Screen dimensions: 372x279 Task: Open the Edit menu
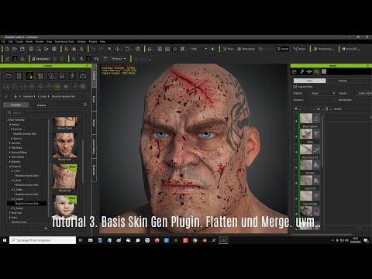(11, 42)
